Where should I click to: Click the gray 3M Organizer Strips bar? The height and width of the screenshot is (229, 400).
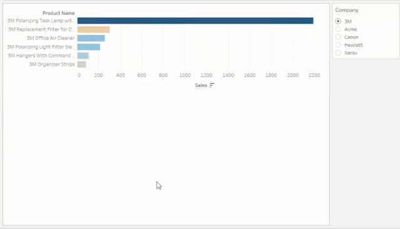82,64
